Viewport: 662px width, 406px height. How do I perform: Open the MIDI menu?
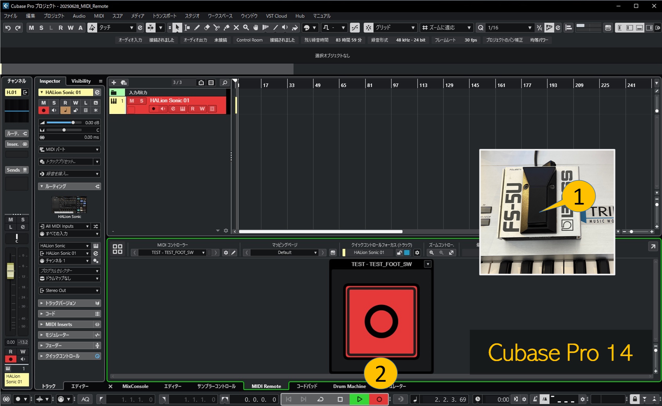(99, 16)
